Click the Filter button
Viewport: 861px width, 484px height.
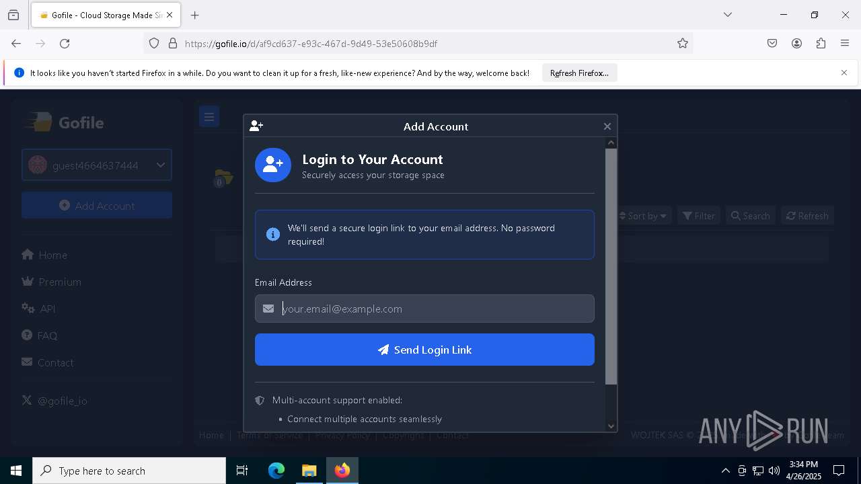(x=698, y=216)
